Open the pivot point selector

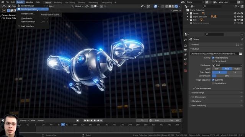87,6
